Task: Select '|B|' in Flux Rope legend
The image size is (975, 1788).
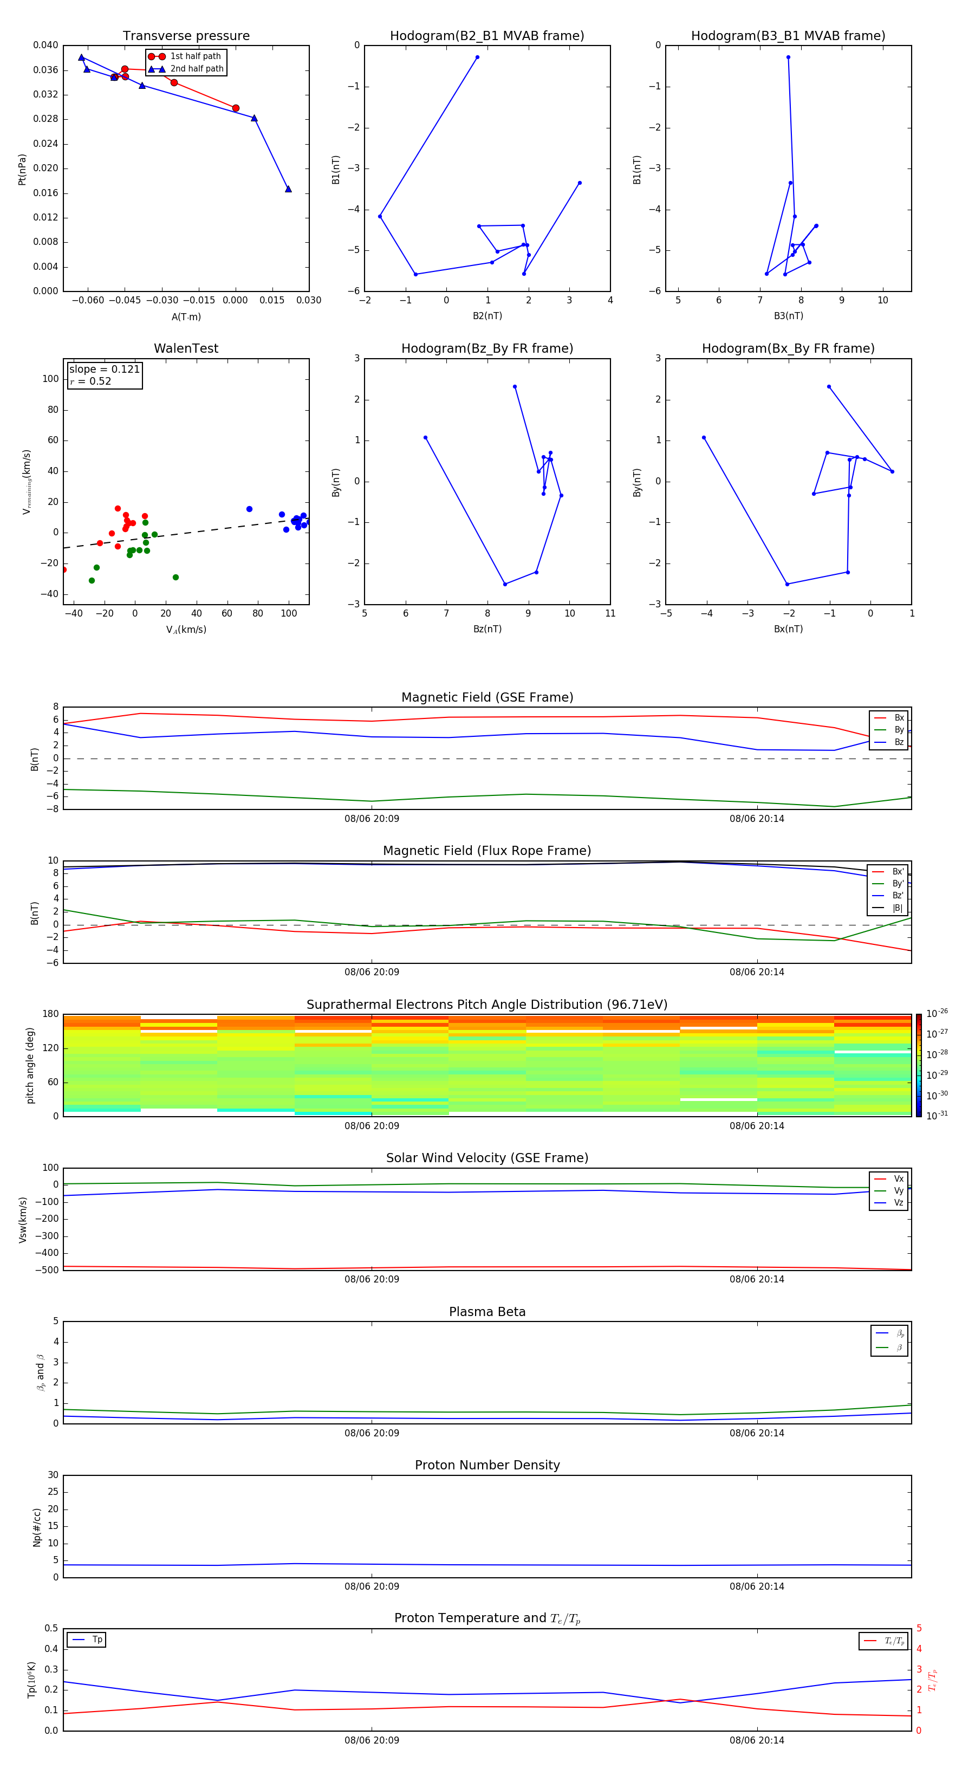Action: (889, 908)
